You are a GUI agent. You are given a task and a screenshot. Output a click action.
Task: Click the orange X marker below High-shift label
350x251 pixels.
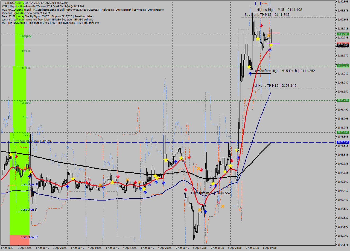223,206
